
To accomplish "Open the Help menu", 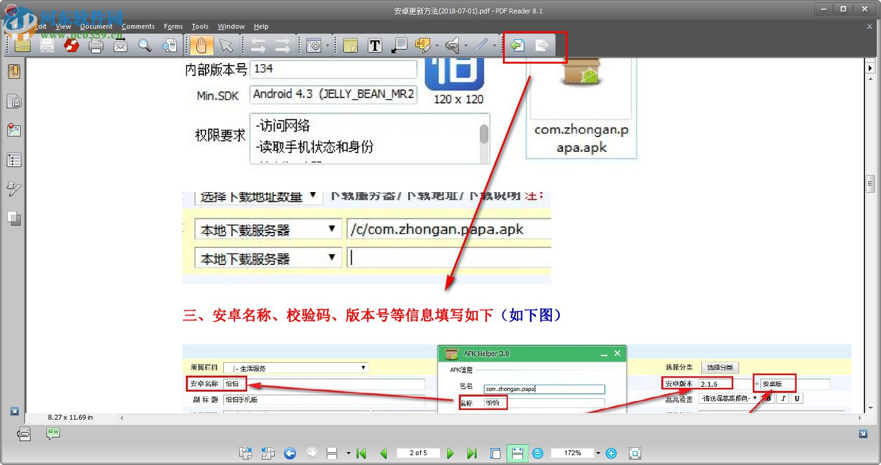I will click(261, 26).
